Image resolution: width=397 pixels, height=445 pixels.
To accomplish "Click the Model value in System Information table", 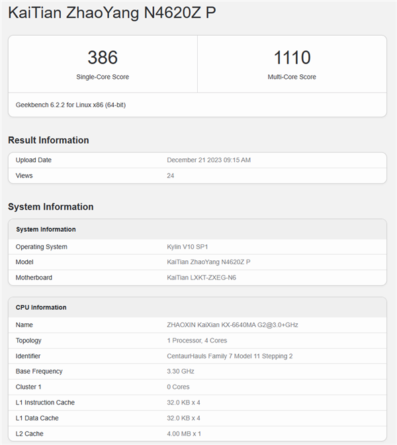I will click(208, 262).
